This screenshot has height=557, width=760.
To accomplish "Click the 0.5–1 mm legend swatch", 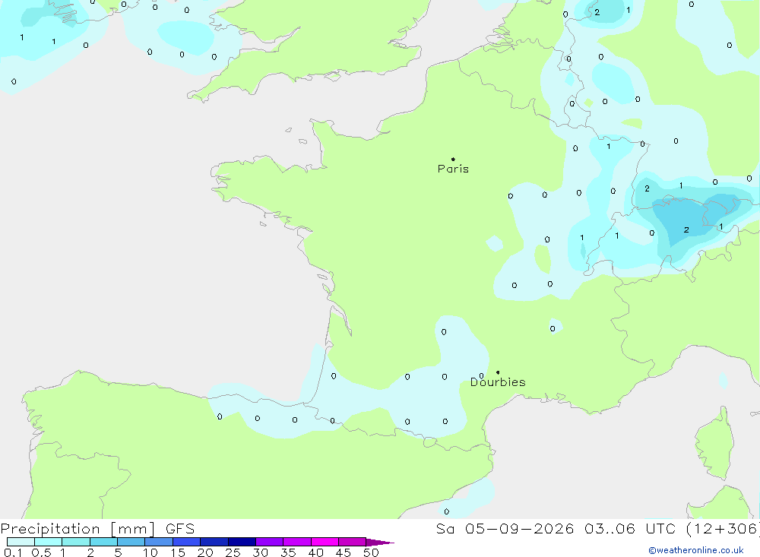I will coord(49,542).
